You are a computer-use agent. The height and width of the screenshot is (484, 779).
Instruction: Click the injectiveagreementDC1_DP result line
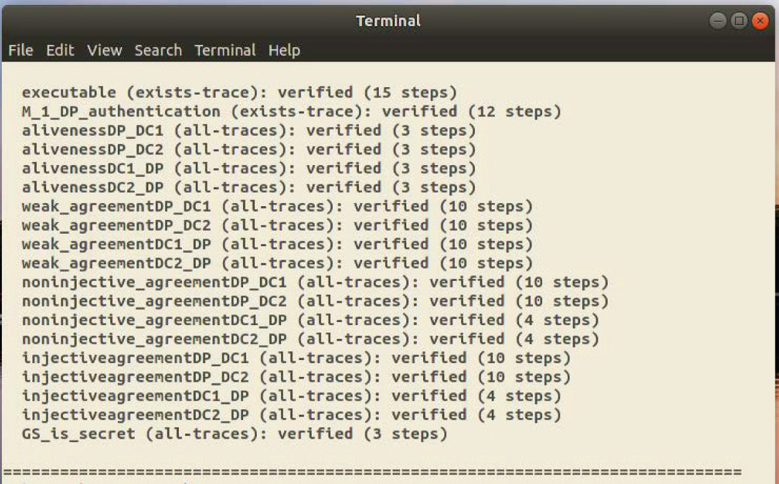click(x=291, y=396)
